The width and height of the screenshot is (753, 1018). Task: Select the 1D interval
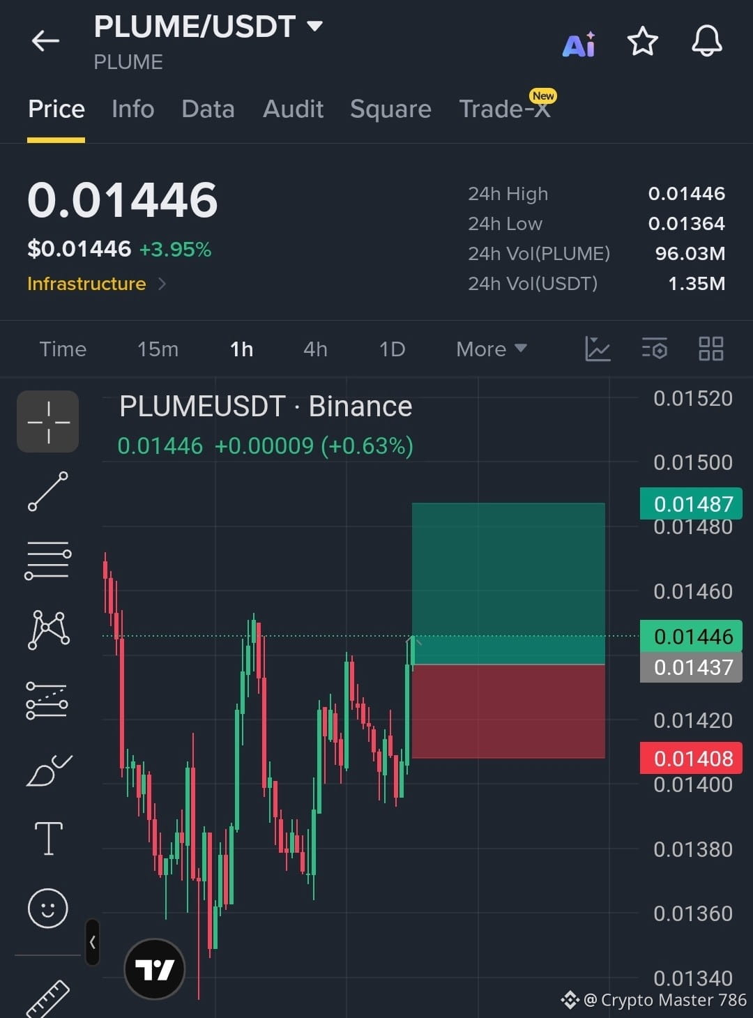392,349
